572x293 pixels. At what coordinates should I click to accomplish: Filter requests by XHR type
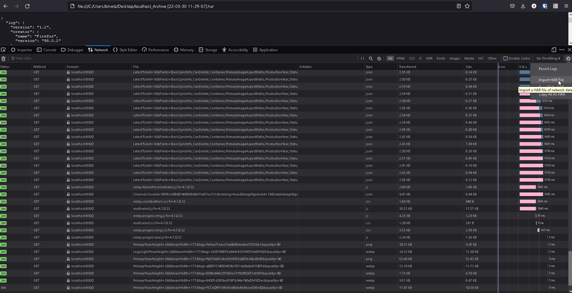point(429,59)
